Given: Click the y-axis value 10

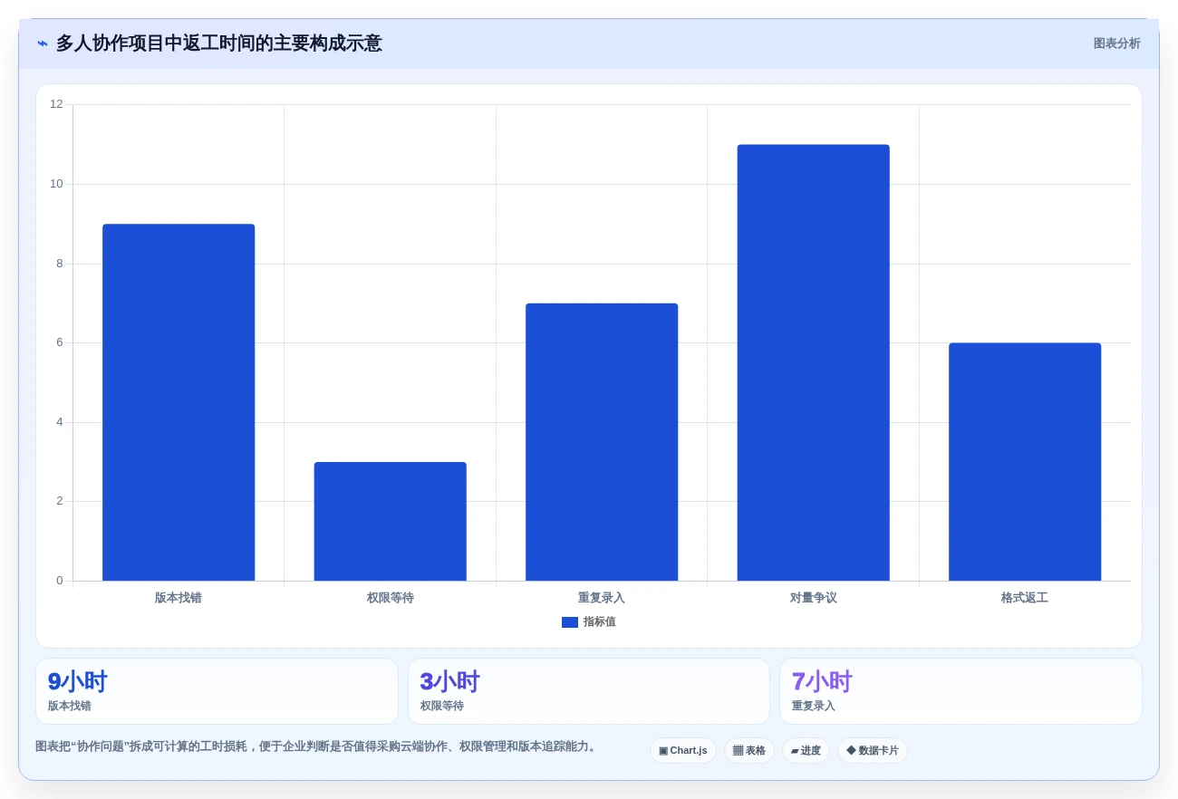Looking at the screenshot, I should click(56, 184).
